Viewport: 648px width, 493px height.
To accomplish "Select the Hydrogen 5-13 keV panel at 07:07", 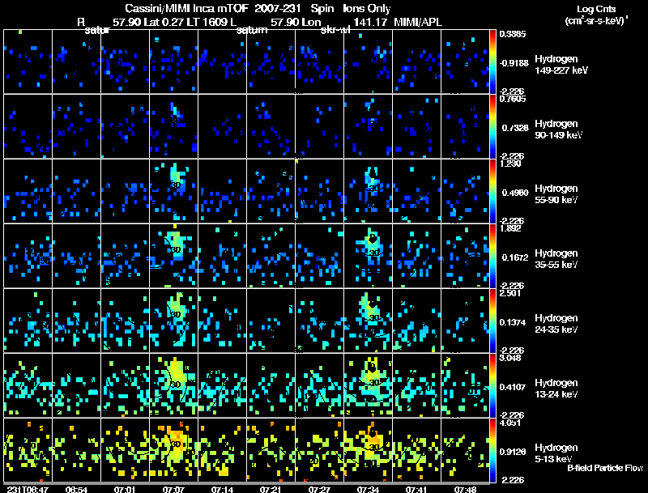I will [173, 450].
